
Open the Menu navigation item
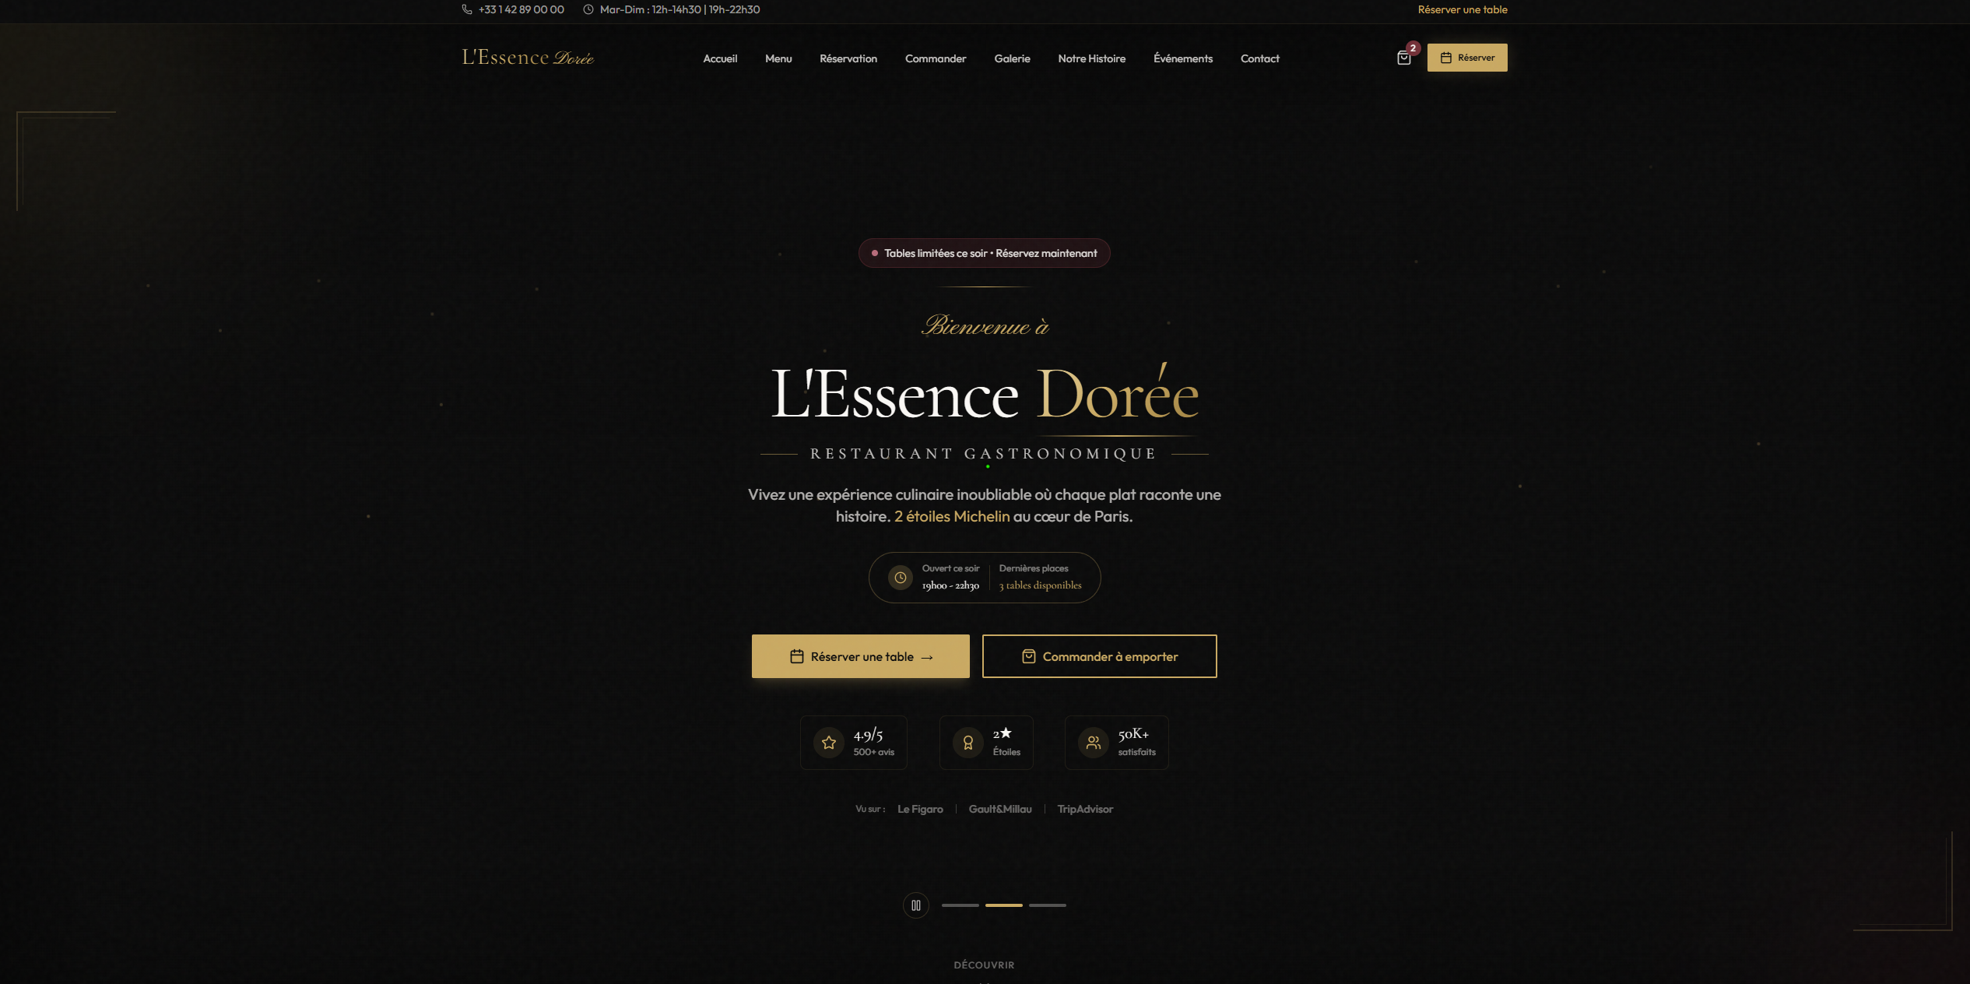click(778, 58)
